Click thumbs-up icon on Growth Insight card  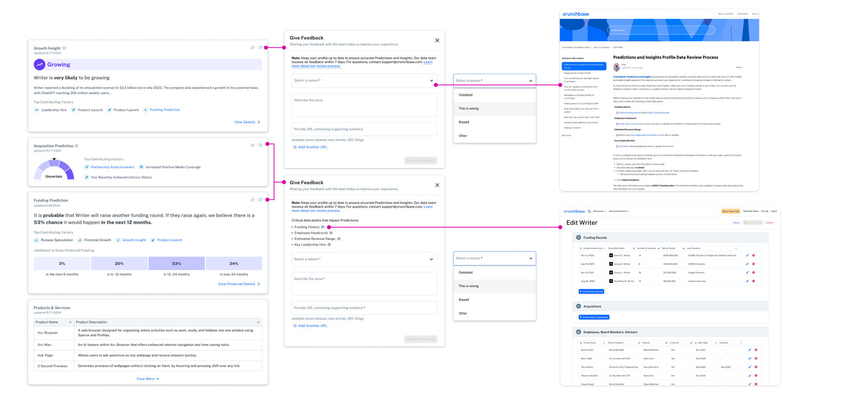point(253,47)
